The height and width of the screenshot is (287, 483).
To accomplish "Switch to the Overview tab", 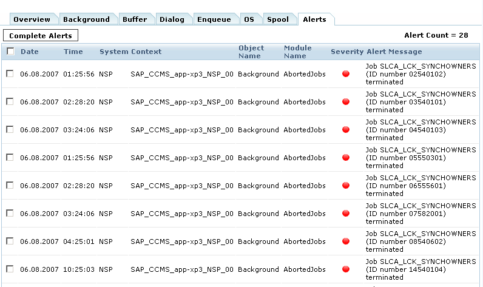I will pyautogui.click(x=32, y=19).
